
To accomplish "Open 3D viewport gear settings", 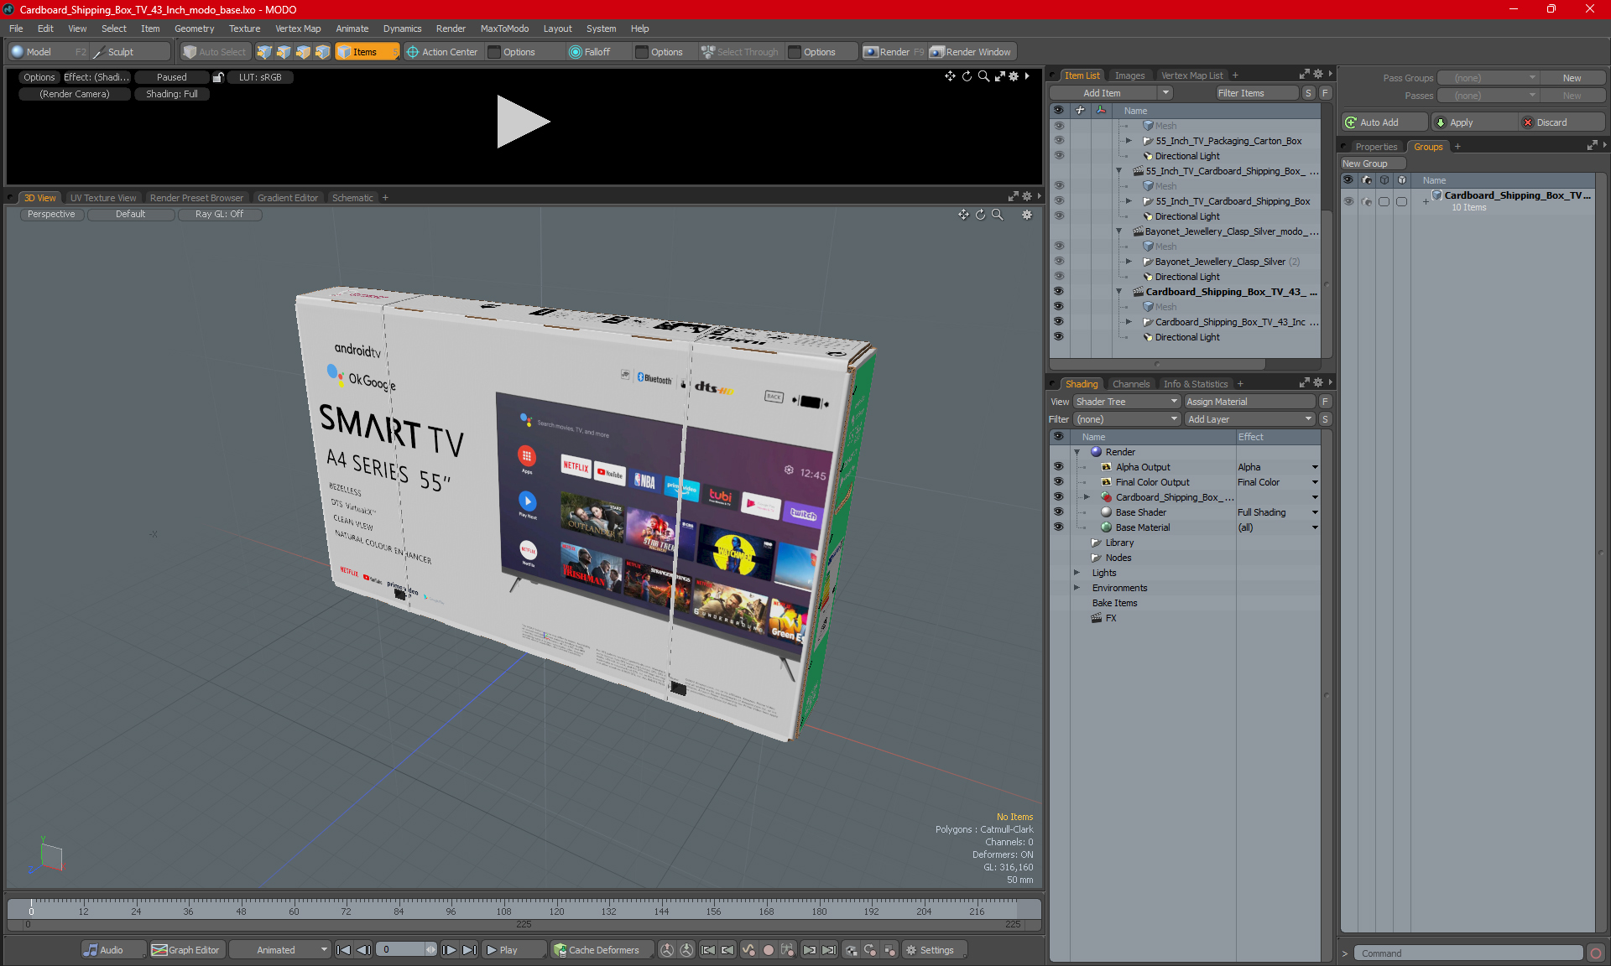I will (1027, 215).
